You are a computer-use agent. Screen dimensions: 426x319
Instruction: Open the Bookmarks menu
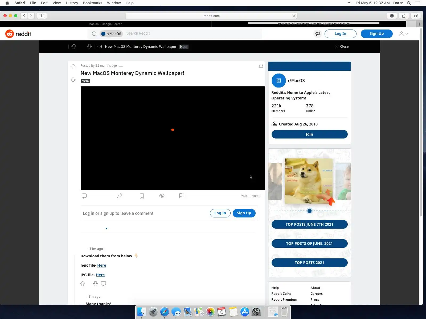(x=93, y=3)
